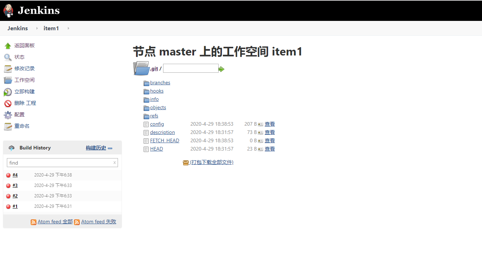The width and height of the screenshot is (482, 264).
Task: Open 配置 in the sidebar
Action: [19, 115]
